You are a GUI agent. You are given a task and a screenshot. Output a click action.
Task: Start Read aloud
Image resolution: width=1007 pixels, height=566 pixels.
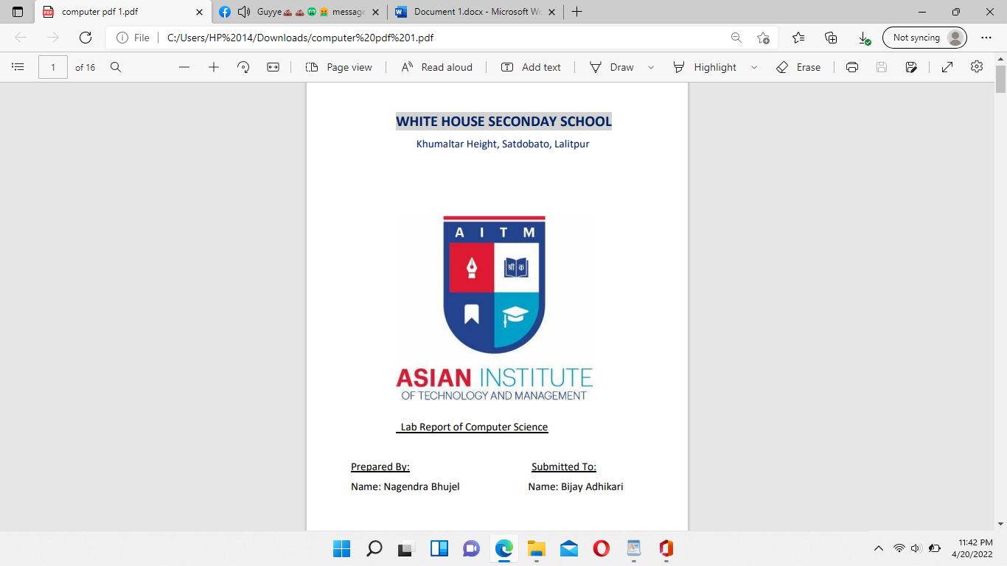pyautogui.click(x=437, y=67)
